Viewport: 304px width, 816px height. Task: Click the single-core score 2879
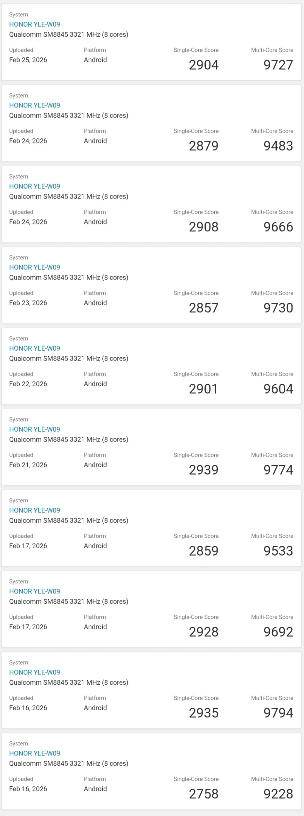pyautogui.click(x=204, y=146)
